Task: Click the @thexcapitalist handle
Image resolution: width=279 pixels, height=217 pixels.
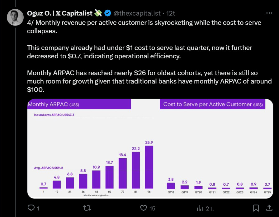Action: (136, 13)
